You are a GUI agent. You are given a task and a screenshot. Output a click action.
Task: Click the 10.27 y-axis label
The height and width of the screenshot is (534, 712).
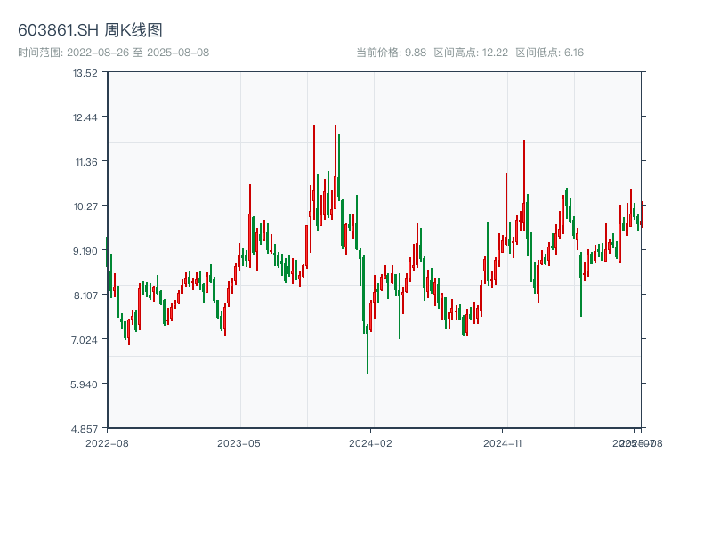tap(85, 206)
